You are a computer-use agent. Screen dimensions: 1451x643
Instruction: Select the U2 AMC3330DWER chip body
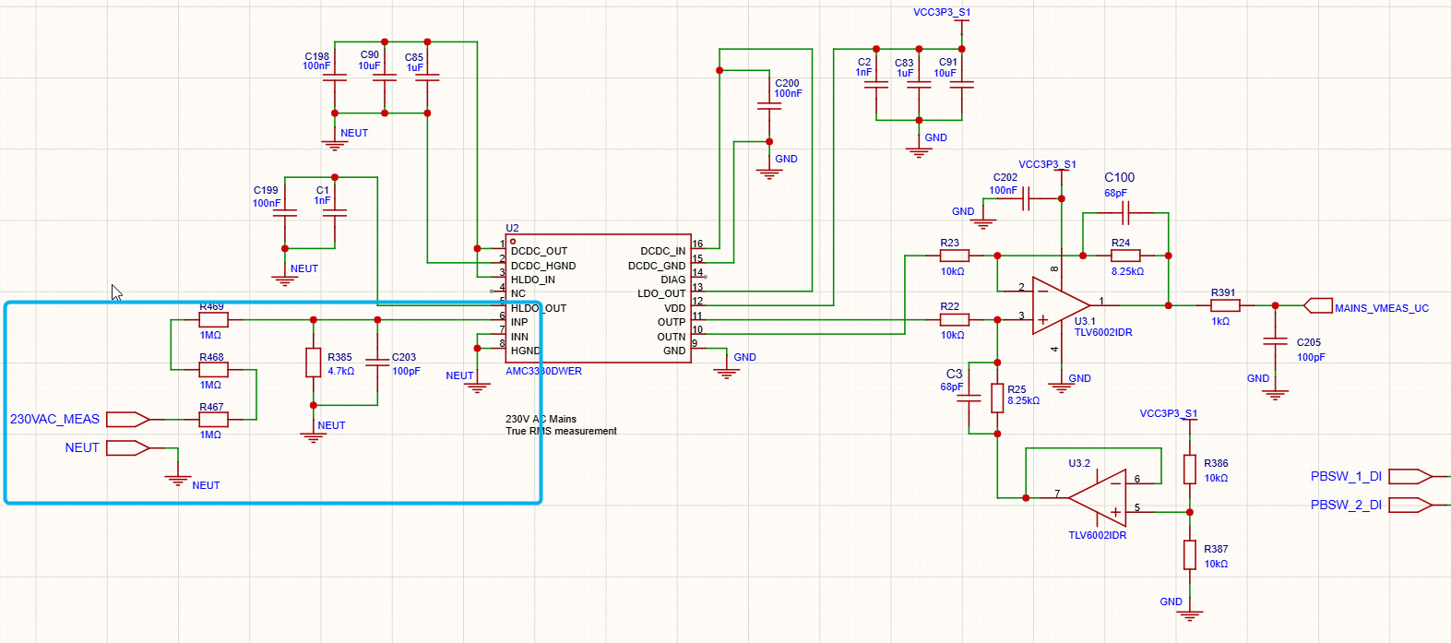[598, 298]
